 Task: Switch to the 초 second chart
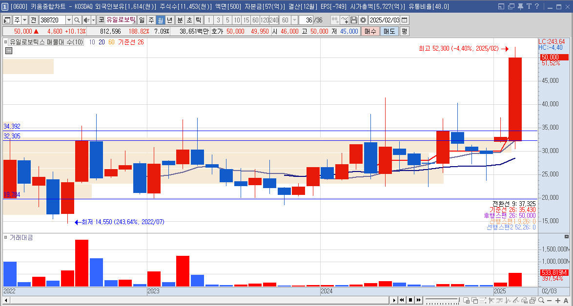pyautogui.click(x=189, y=20)
